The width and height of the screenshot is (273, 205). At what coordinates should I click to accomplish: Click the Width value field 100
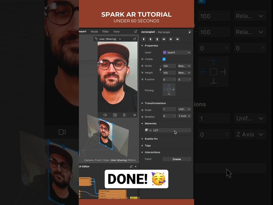(169, 66)
